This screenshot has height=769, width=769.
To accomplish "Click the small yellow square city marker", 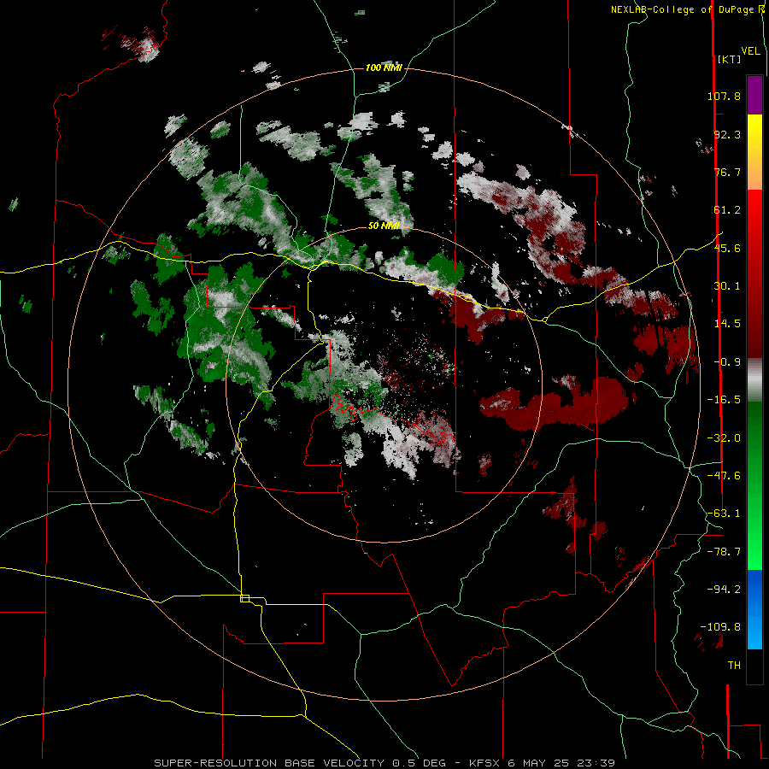I will (x=245, y=598).
